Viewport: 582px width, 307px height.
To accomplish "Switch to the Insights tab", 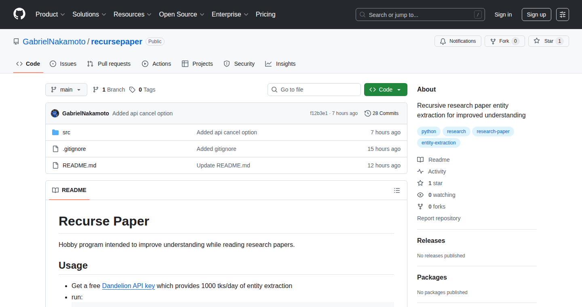I will click(x=280, y=64).
